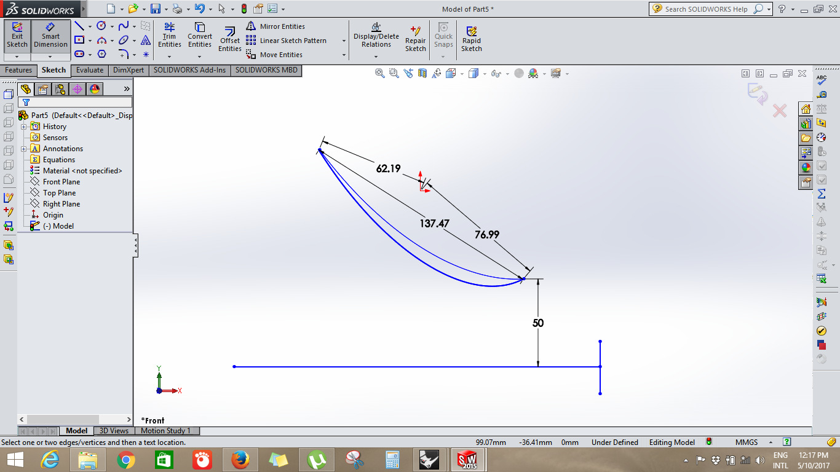Select Origin in feature tree
Image resolution: width=840 pixels, height=472 pixels.
tap(47, 215)
